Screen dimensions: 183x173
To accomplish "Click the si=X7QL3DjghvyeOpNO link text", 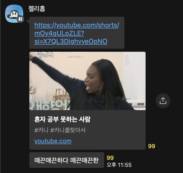I will pyautogui.click(x=71, y=41).
